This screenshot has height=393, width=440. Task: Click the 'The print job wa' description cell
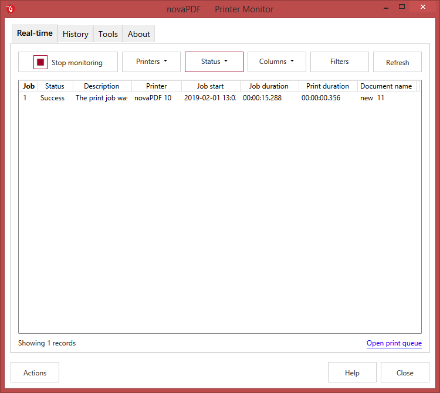point(101,98)
